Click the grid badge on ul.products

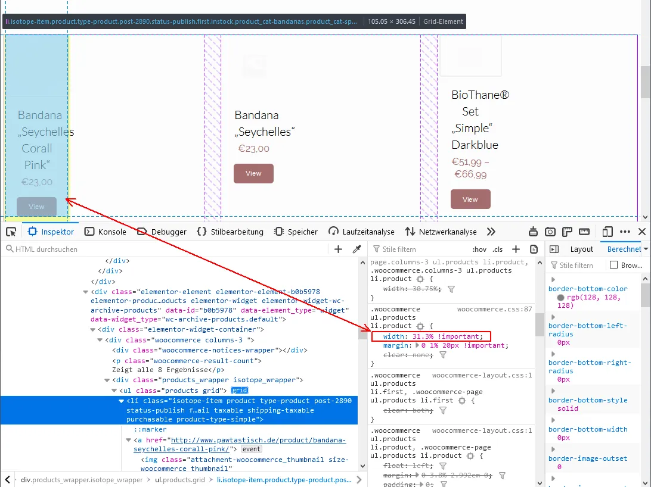pos(240,391)
